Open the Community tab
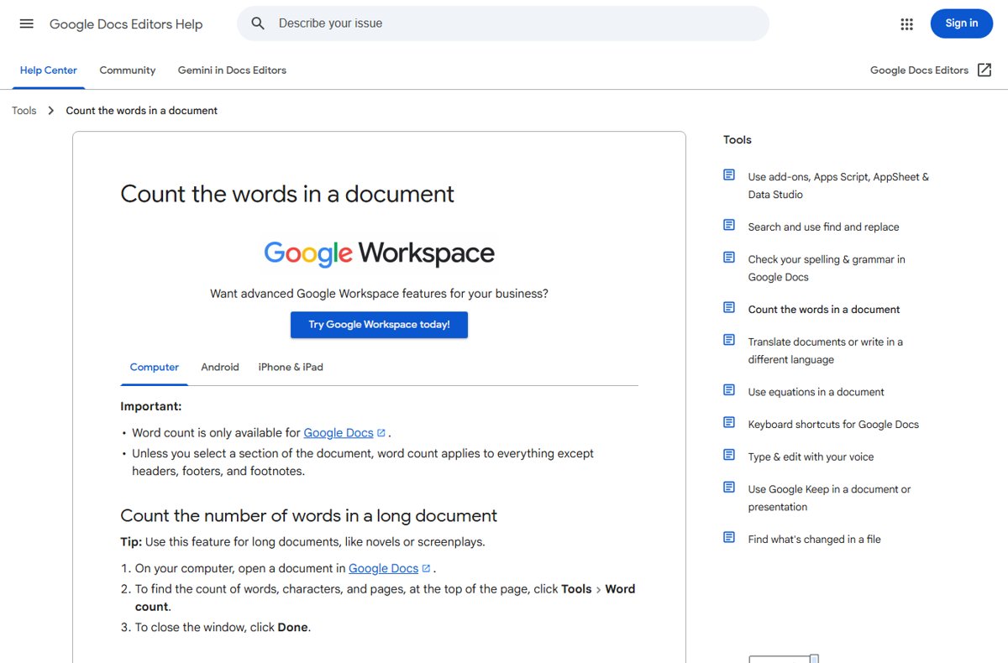 click(128, 70)
